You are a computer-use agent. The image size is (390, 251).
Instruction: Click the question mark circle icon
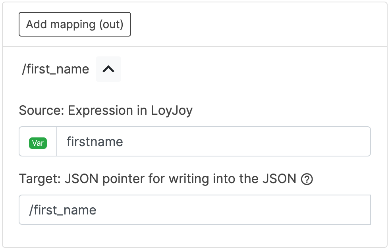point(307,180)
